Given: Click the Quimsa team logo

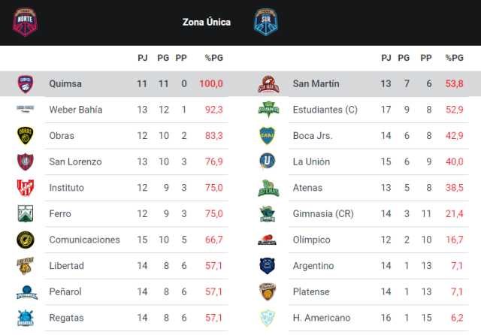Looking at the screenshot, I should point(25,83).
